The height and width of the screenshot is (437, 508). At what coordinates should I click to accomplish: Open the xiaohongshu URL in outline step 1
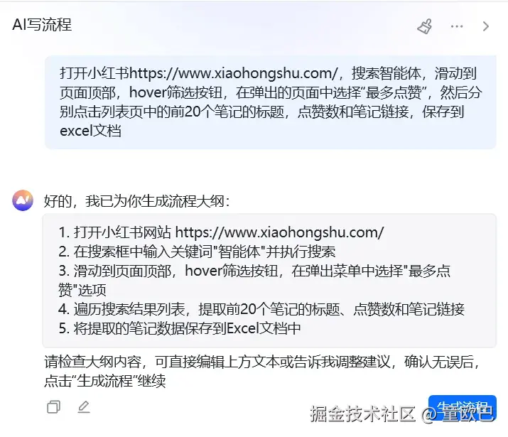tap(280, 232)
